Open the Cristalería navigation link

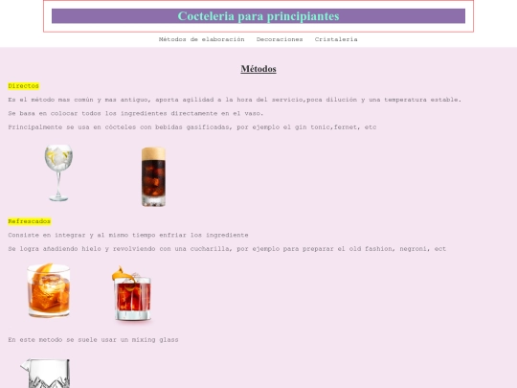tap(336, 39)
